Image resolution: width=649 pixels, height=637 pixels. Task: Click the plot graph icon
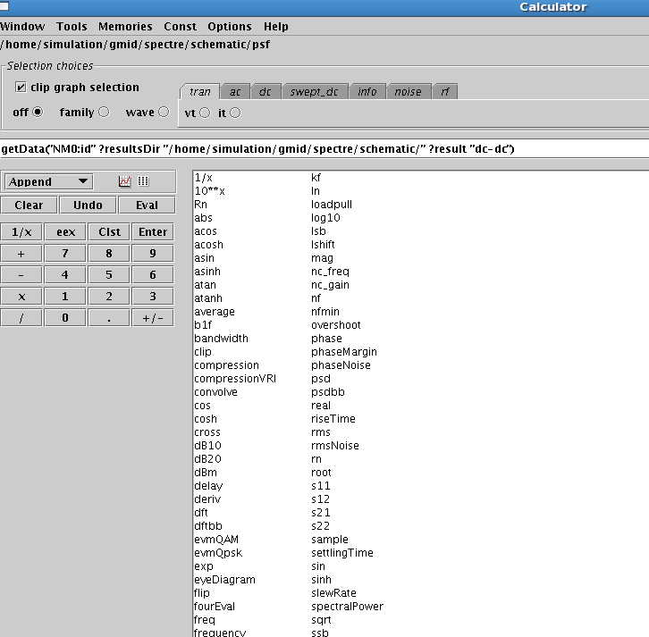point(124,181)
